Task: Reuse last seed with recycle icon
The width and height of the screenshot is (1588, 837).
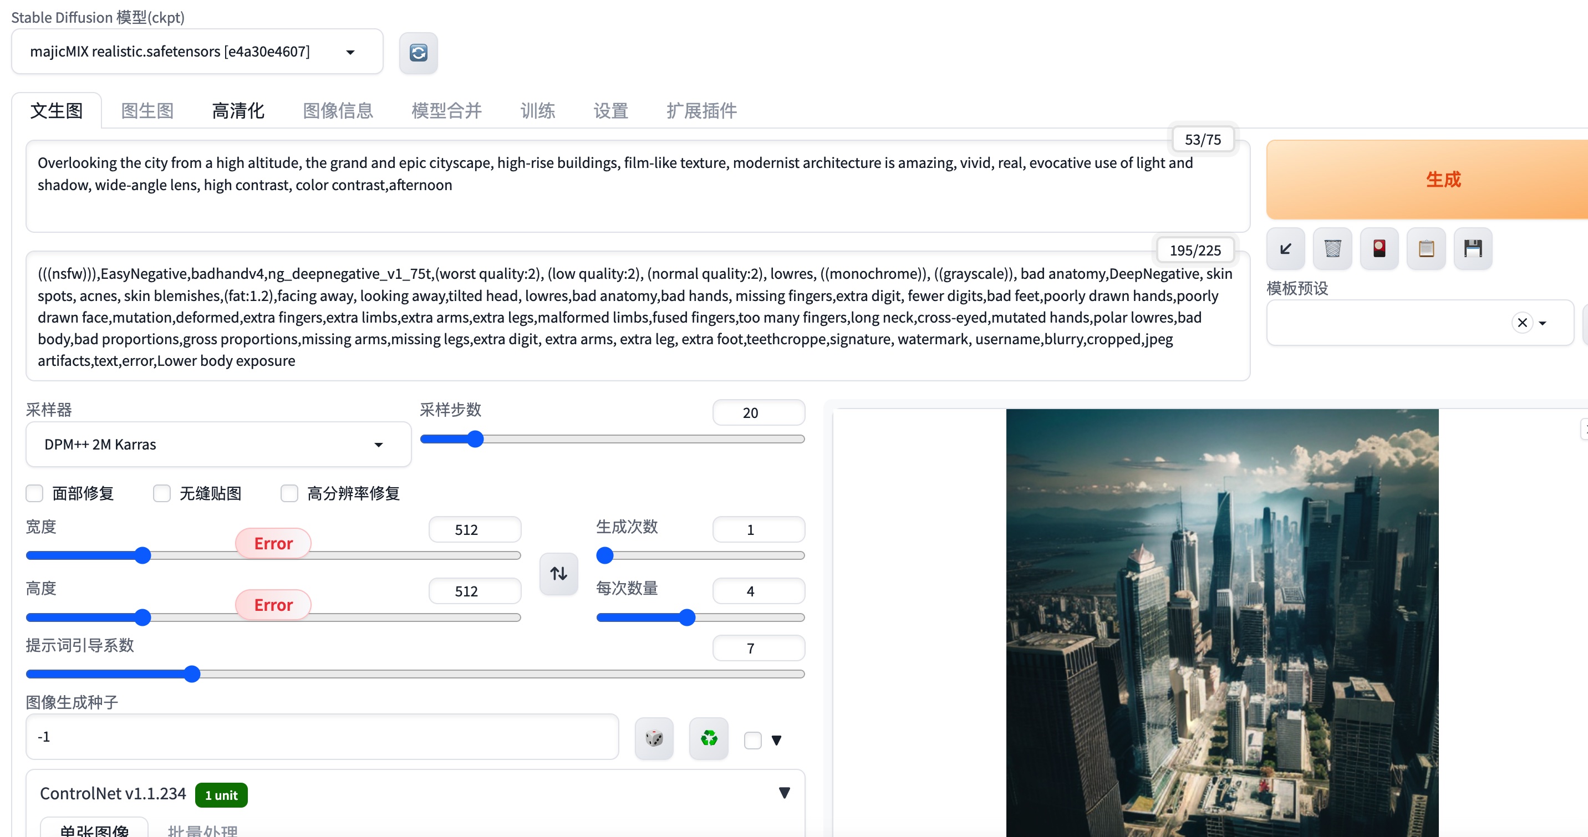Action: point(708,738)
